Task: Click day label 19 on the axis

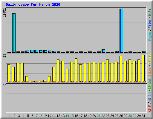Action: click(x=90, y=116)
